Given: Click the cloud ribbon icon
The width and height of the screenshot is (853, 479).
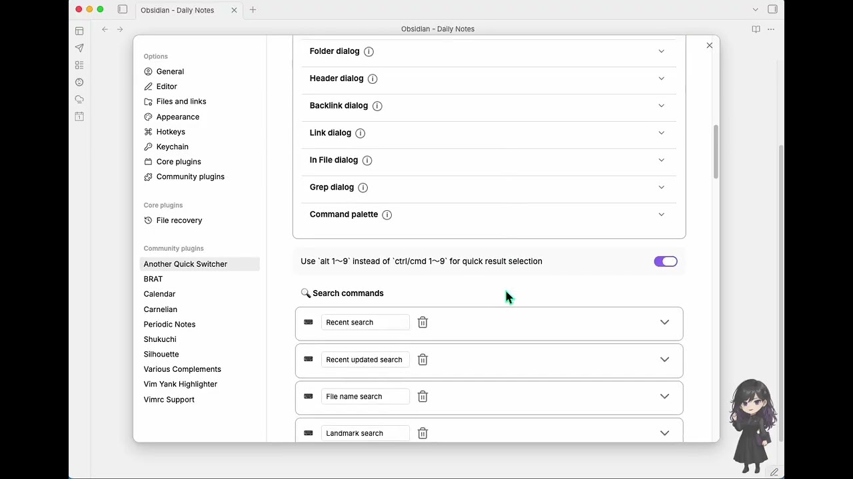Looking at the screenshot, I should coord(79,99).
